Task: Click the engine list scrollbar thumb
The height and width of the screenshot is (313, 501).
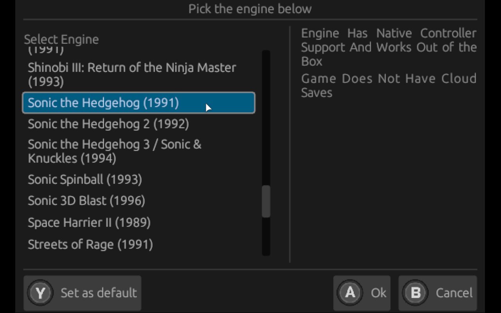Action: pyautogui.click(x=266, y=201)
